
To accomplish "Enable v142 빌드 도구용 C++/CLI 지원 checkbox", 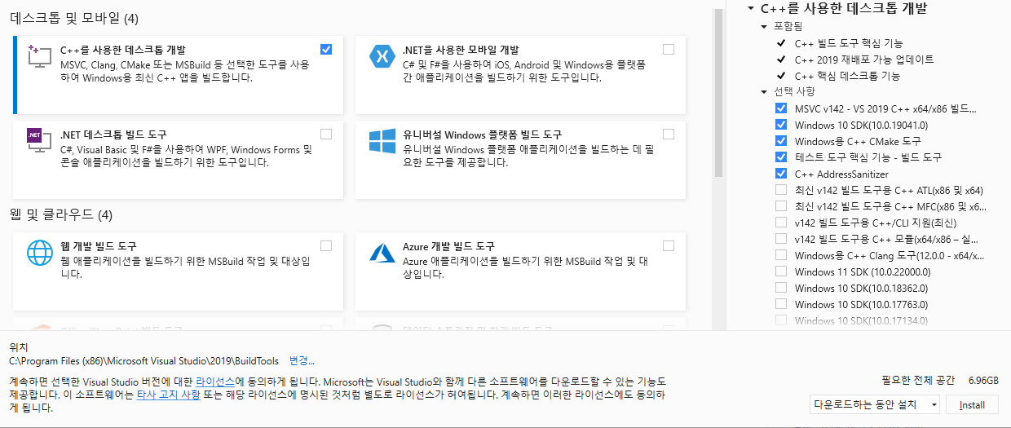I will tap(781, 223).
